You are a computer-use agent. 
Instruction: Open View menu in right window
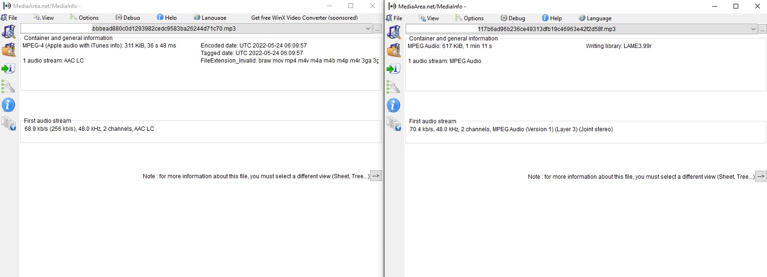click(x=429, y=18)
